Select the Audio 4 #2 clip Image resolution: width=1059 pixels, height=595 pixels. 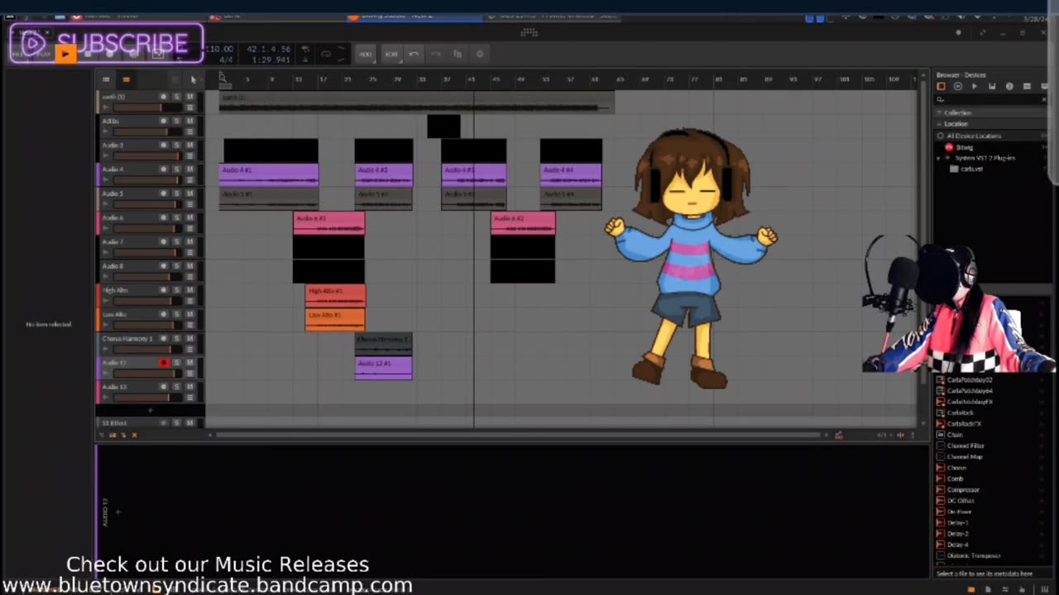[x=384, y=175]
